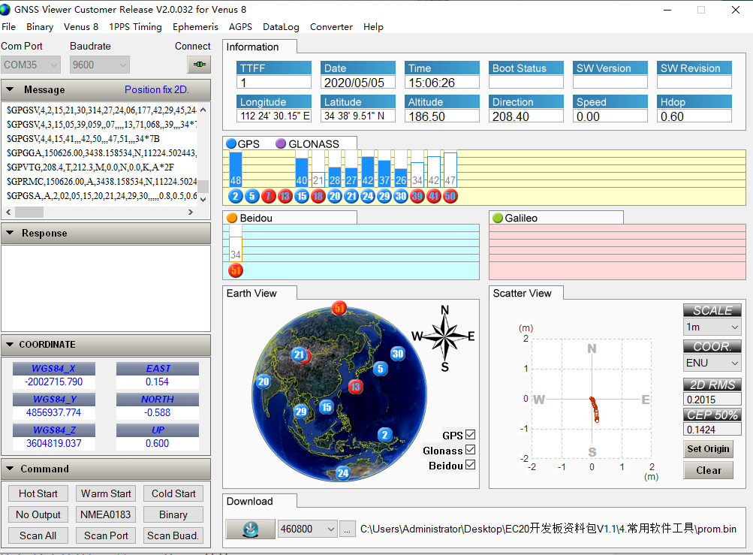Click GPS satellite 2 badge in signal bar
Screen dimensions: 753x555
[235, 196]
